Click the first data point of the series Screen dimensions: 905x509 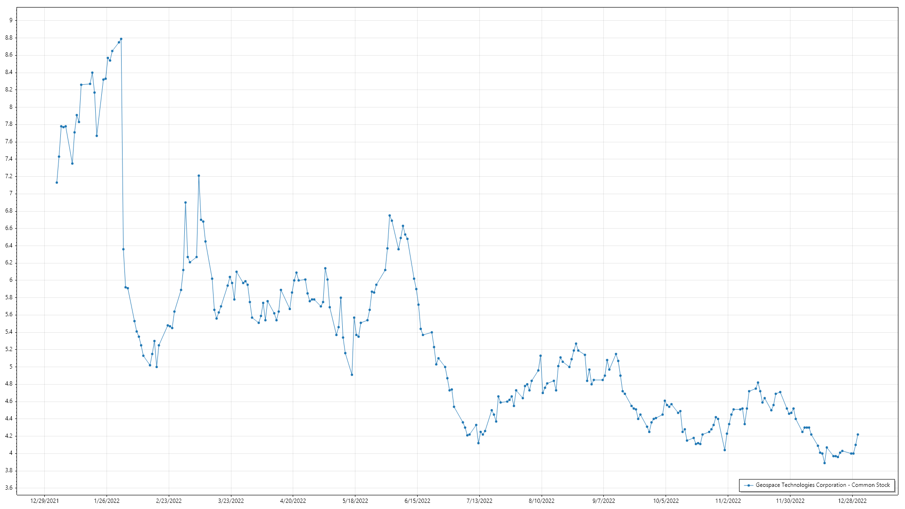(x=57, y=182)
